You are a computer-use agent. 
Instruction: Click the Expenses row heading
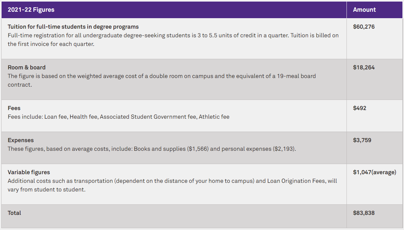(x=21, y=140)
